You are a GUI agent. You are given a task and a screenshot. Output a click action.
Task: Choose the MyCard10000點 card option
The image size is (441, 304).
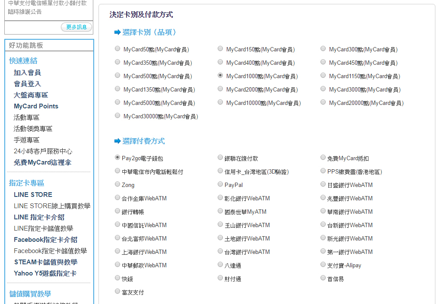220,102
